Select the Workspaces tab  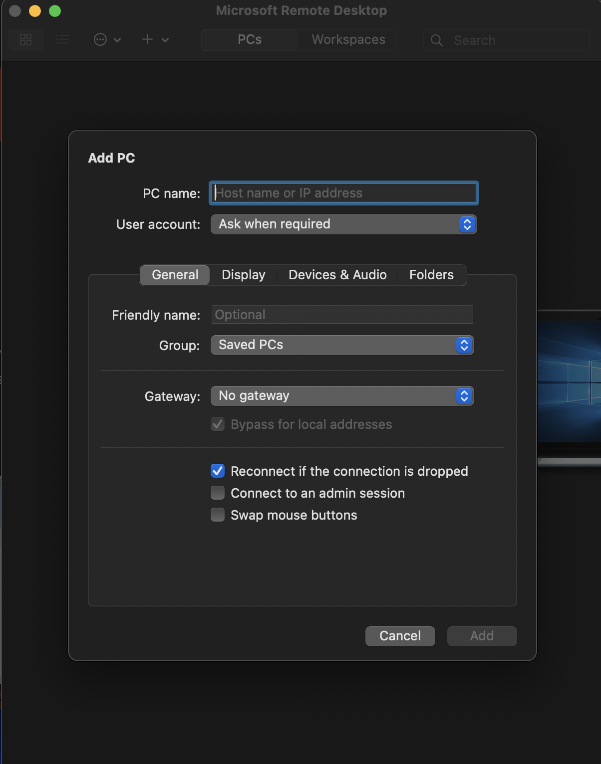348,39
